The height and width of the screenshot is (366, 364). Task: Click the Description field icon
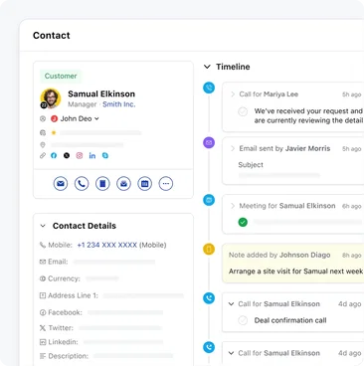coord(43,356)
